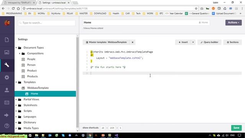The image size is (245, 138).
Task: Save the Home template
Action: pos(236,128)
